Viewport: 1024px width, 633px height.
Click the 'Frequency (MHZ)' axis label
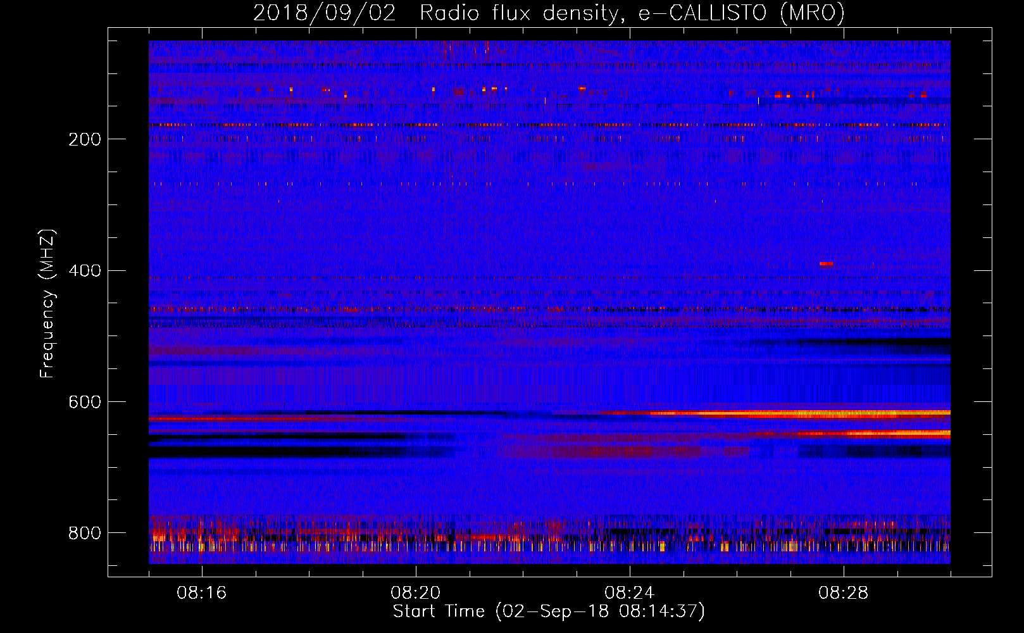47,303
